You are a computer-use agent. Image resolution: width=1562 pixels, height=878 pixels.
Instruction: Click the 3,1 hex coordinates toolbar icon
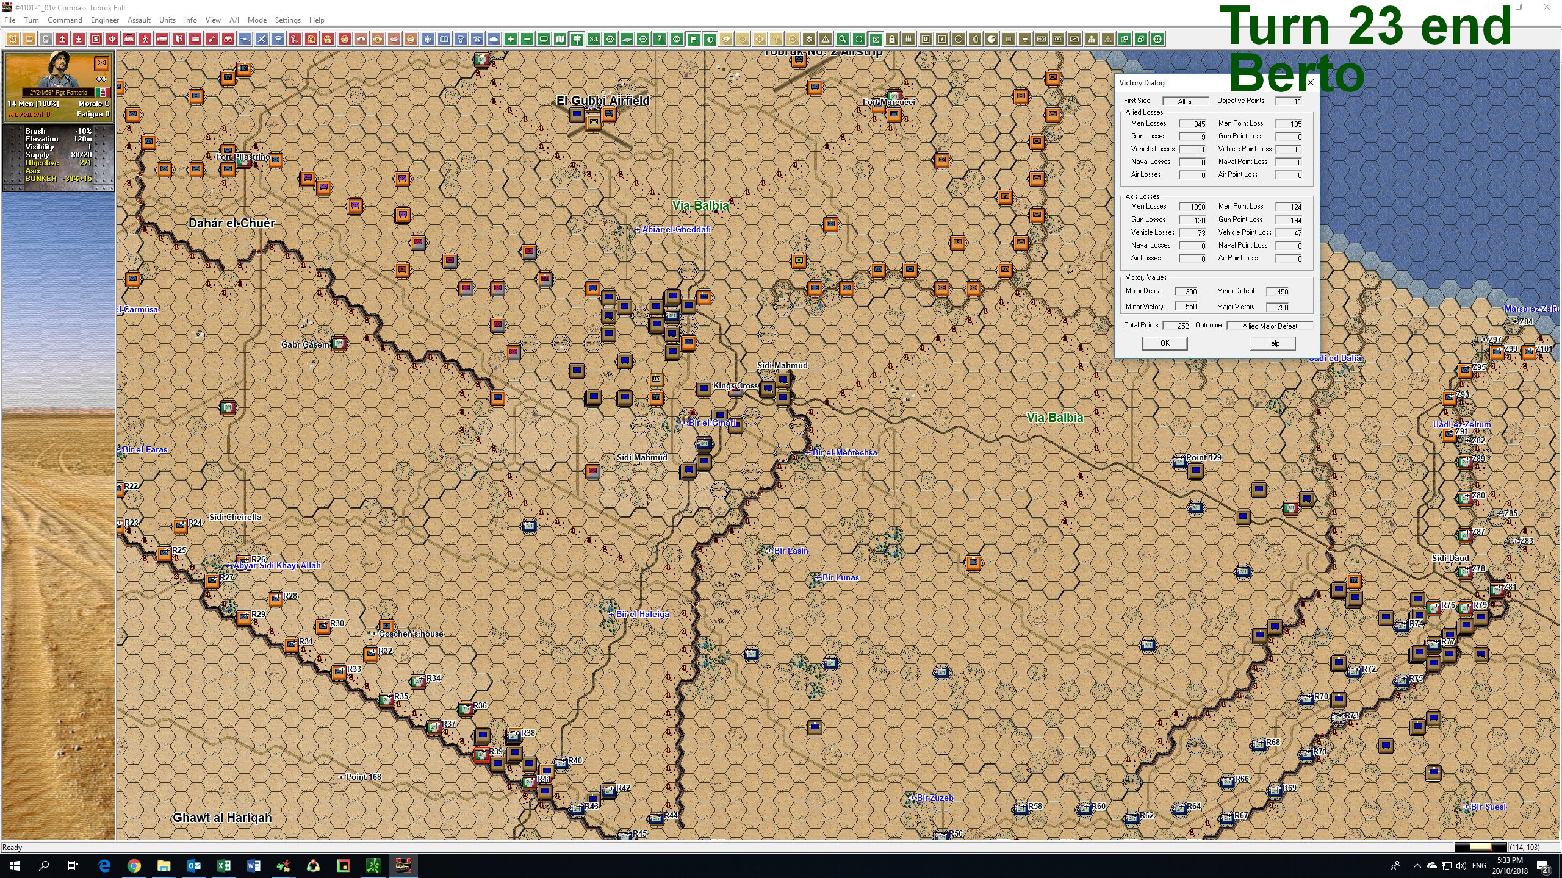tap(595, 39)
